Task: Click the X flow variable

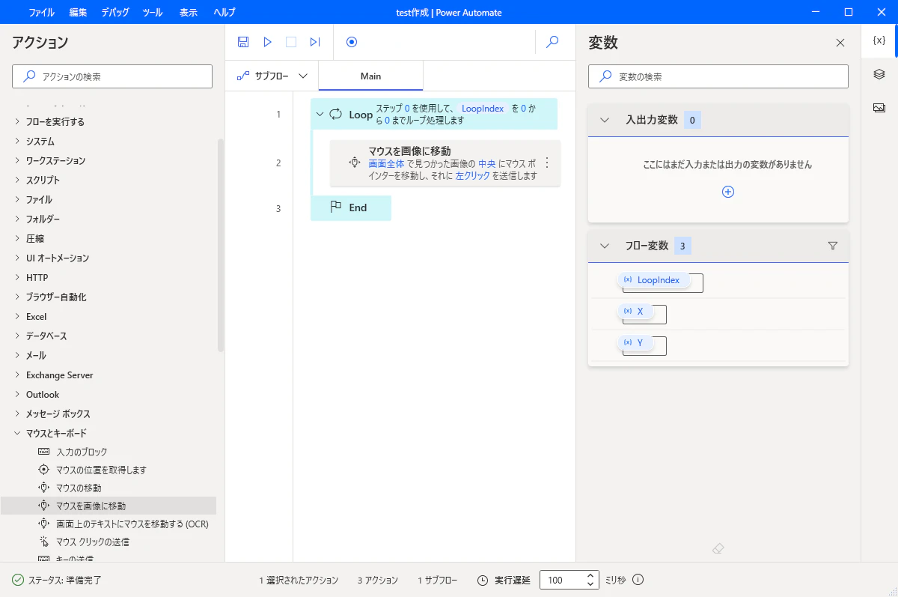Action: (x=635, y=311)
